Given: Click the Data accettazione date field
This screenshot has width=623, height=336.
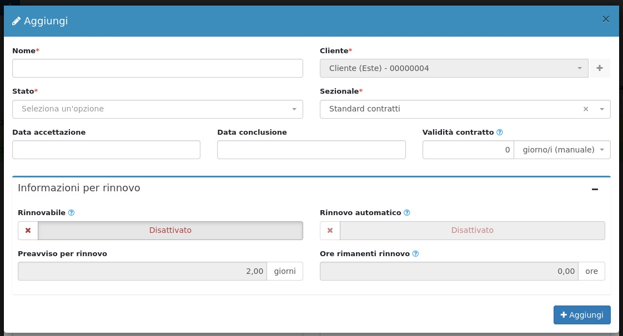Looking at the screenshot, I should pyautogui.click(x=106, y=150).
